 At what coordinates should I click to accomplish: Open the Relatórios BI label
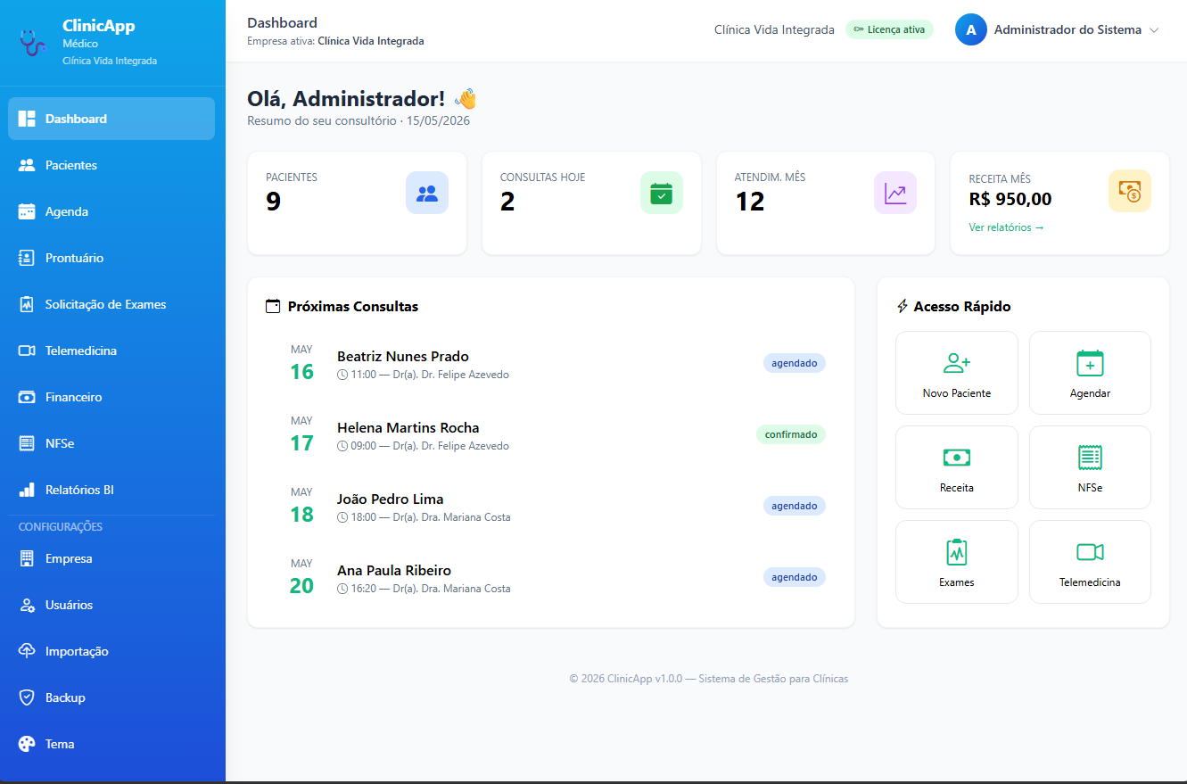79,490
